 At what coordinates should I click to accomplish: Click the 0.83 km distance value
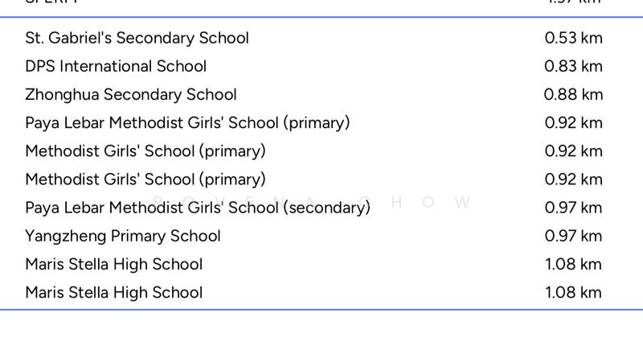pyautogui.click(x=573, y=66)
